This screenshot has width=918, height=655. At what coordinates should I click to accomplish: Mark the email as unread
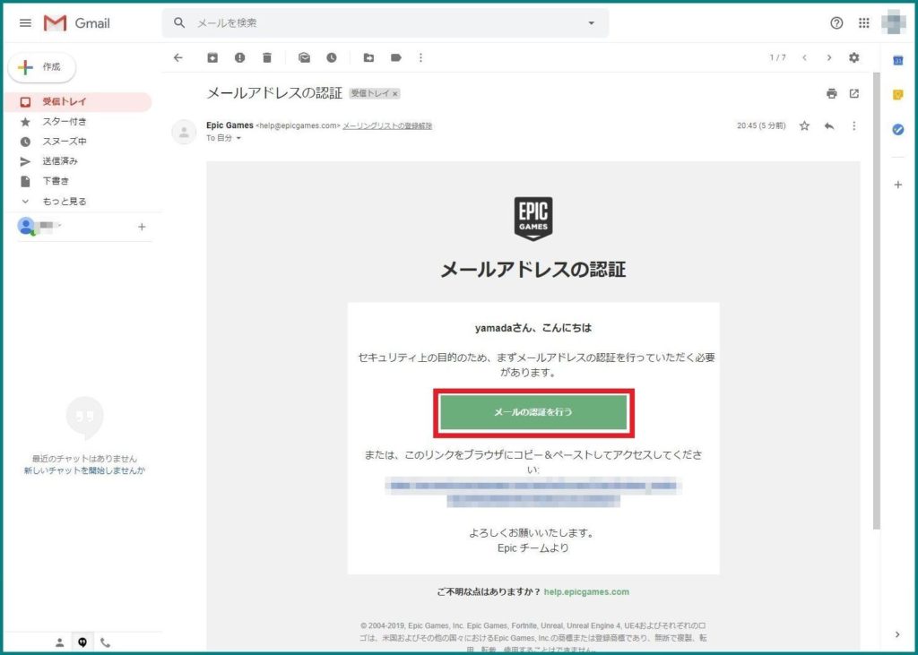tap(305, 57)
